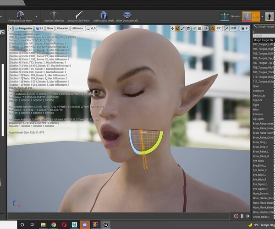This screenshot has height=229, width=275.
Task: Step the animation forward one frame
Action: (248, 216)
